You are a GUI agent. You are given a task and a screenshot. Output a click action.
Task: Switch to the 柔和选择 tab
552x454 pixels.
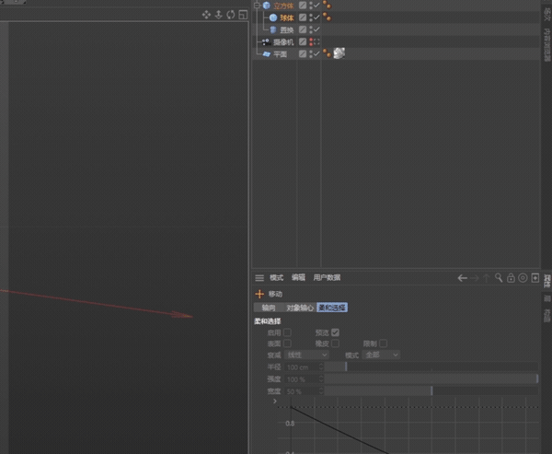[332, 308]
